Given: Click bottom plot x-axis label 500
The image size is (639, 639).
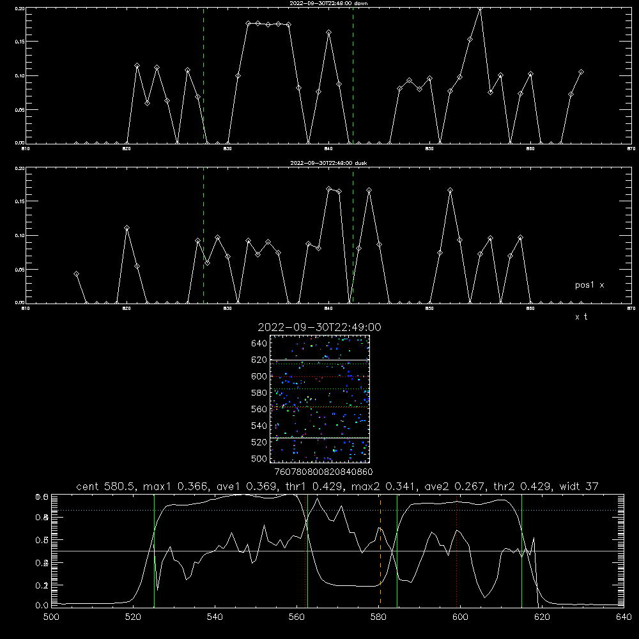Looking at the screenshot, I should [x=51, y=617].
